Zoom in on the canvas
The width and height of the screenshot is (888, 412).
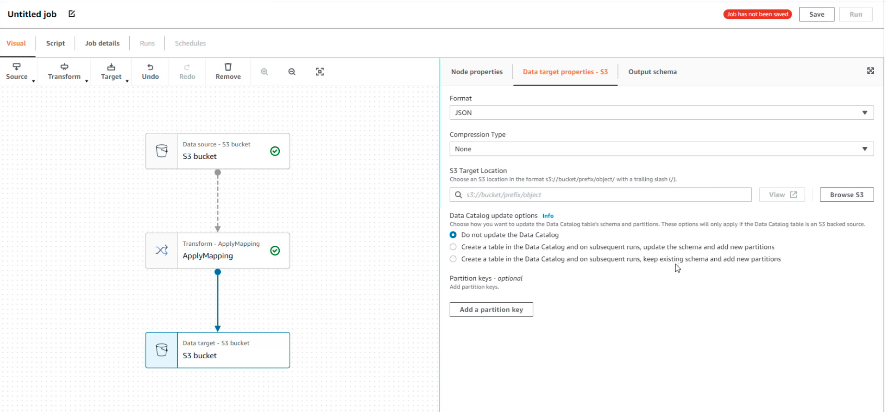[265, 72]
